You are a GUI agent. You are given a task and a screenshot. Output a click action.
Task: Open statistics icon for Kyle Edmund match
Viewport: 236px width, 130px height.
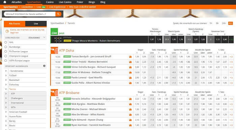130,120
